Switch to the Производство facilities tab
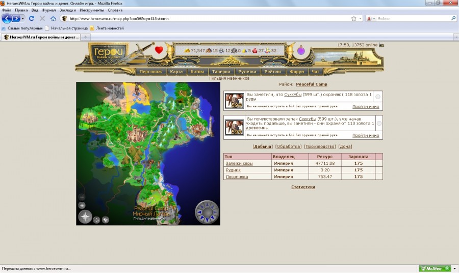 point(320,146)
